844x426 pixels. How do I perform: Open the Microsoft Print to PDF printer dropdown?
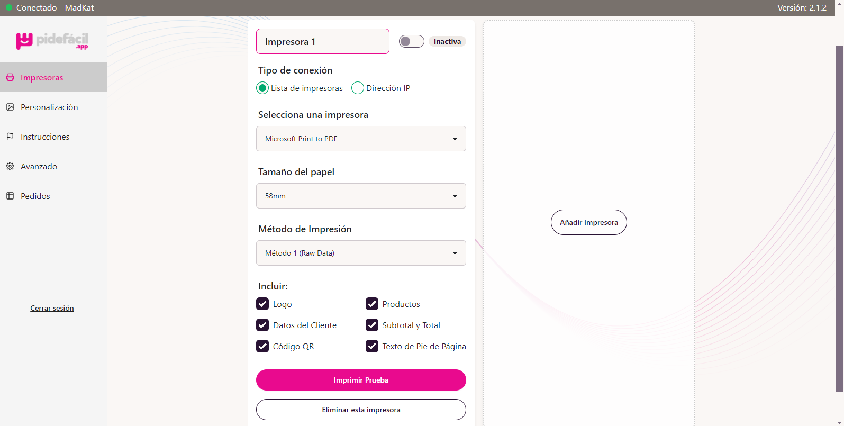coord(361,139)
